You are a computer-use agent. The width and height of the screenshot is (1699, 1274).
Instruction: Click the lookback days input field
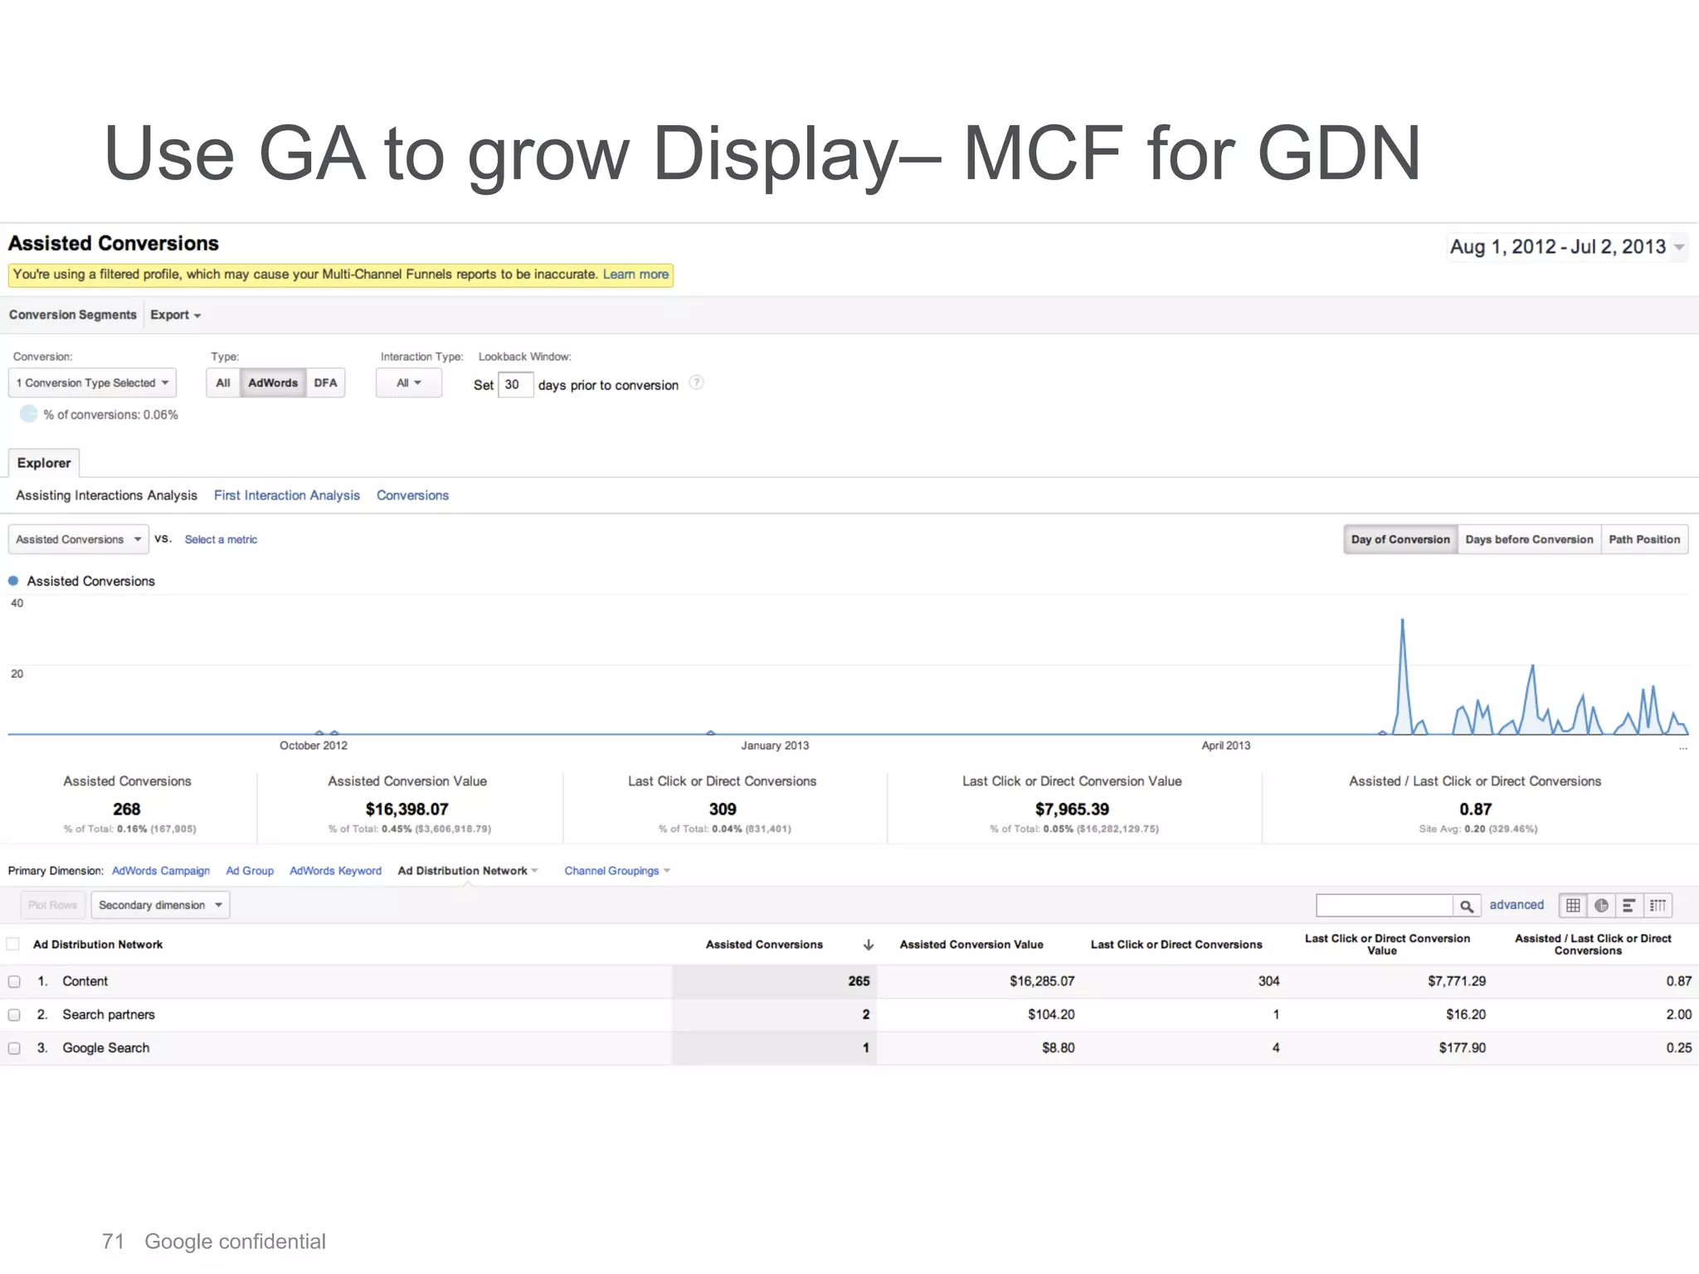coord(515,384)
